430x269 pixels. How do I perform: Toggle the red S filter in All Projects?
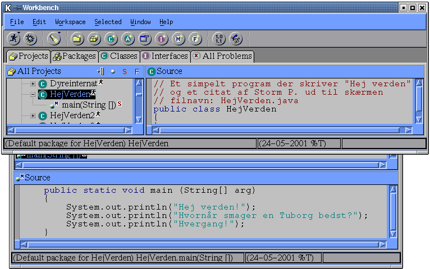click(x=125, y=72)
